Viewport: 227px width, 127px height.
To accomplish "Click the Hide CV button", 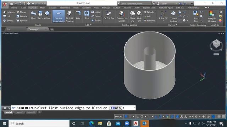I will (139, 17).
